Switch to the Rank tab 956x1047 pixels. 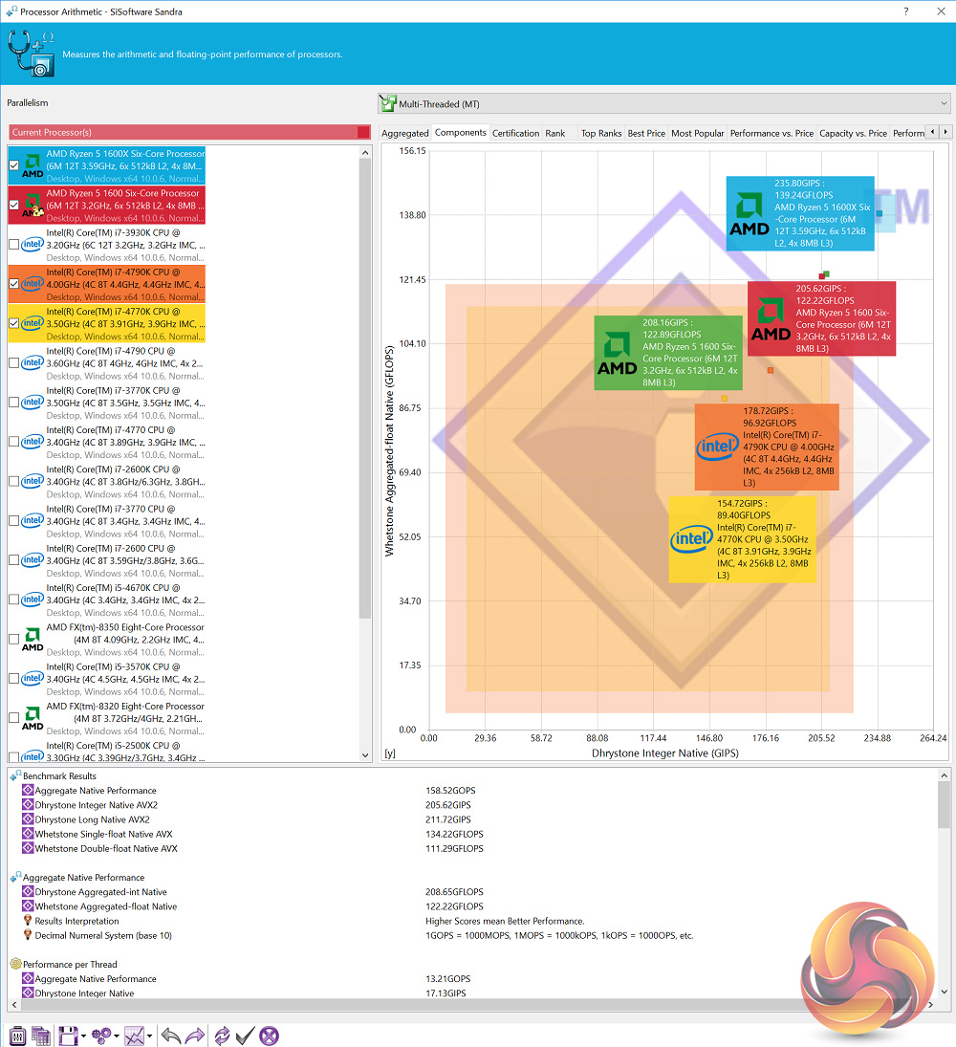pyautogui.click(x=554, y=133)
